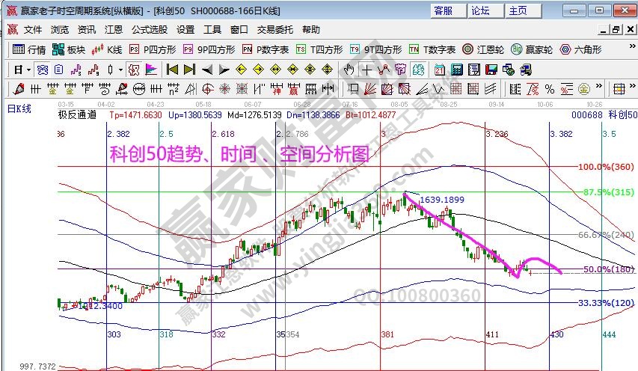This screenshot has height=371, width=638.
Task: Select the 江恩轮 Gann wheel tool
Action: [x=483, y=49]
